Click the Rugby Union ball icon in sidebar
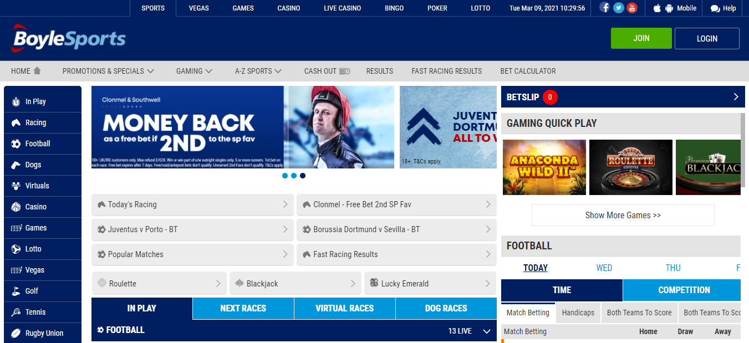The image size is (749, 343). pos(16,333)
